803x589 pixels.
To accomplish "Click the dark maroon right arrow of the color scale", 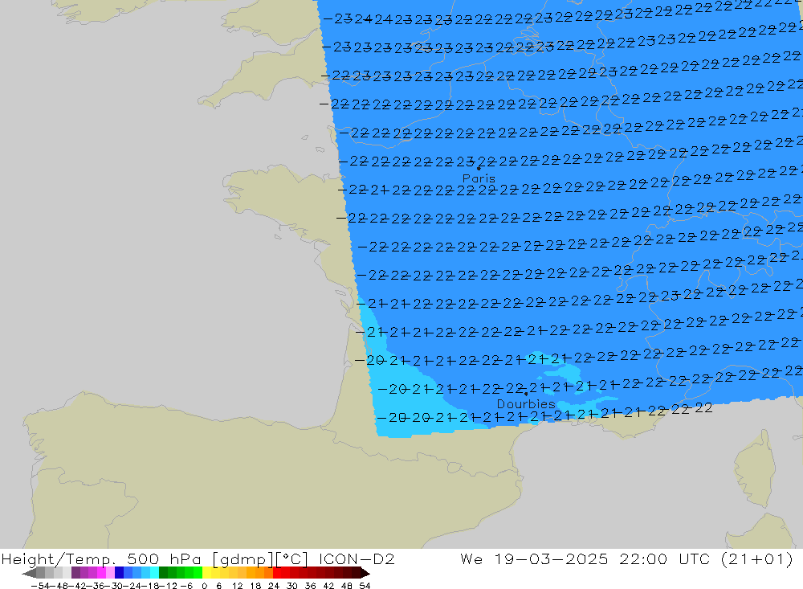I will [365, 573].
